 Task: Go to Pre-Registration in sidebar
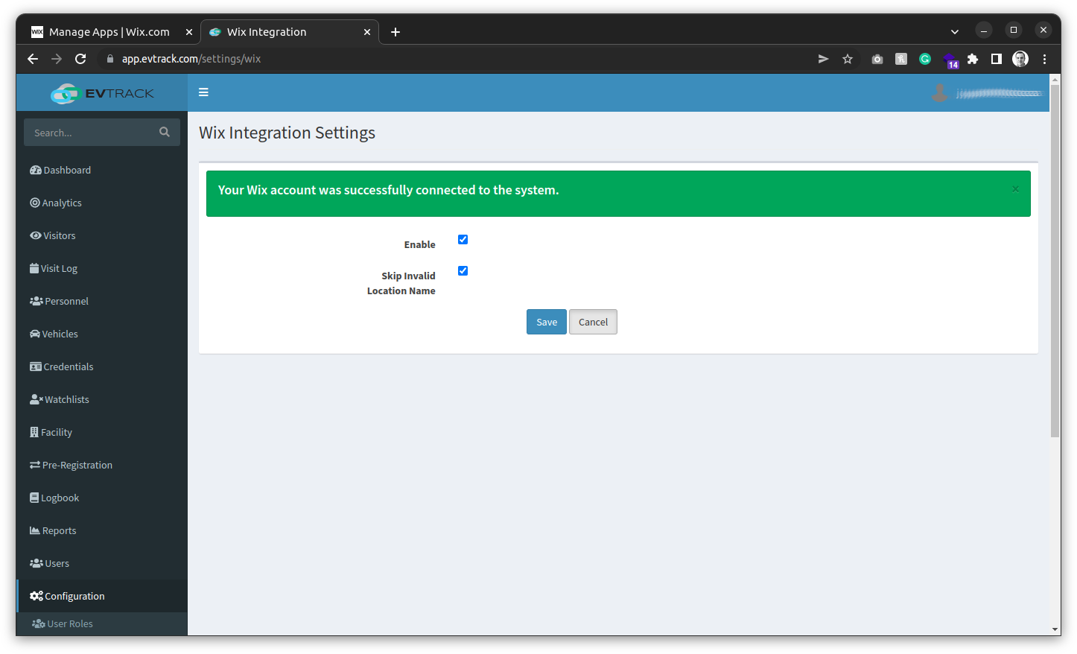(x=102, y=465)
